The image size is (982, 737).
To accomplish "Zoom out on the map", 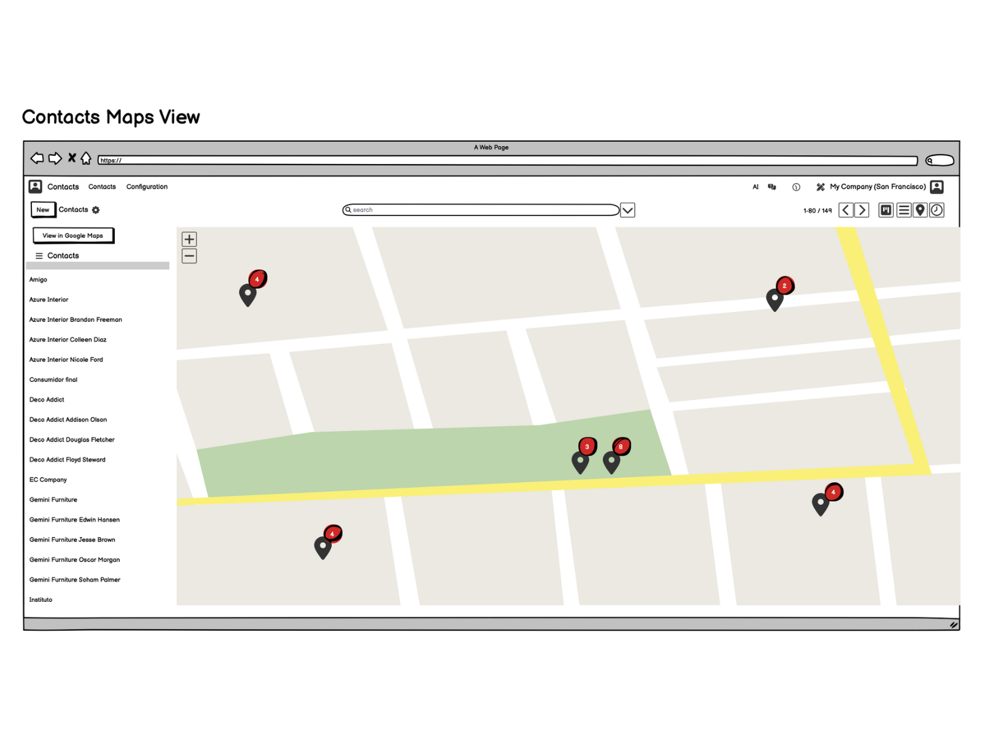I will (189, 256).
